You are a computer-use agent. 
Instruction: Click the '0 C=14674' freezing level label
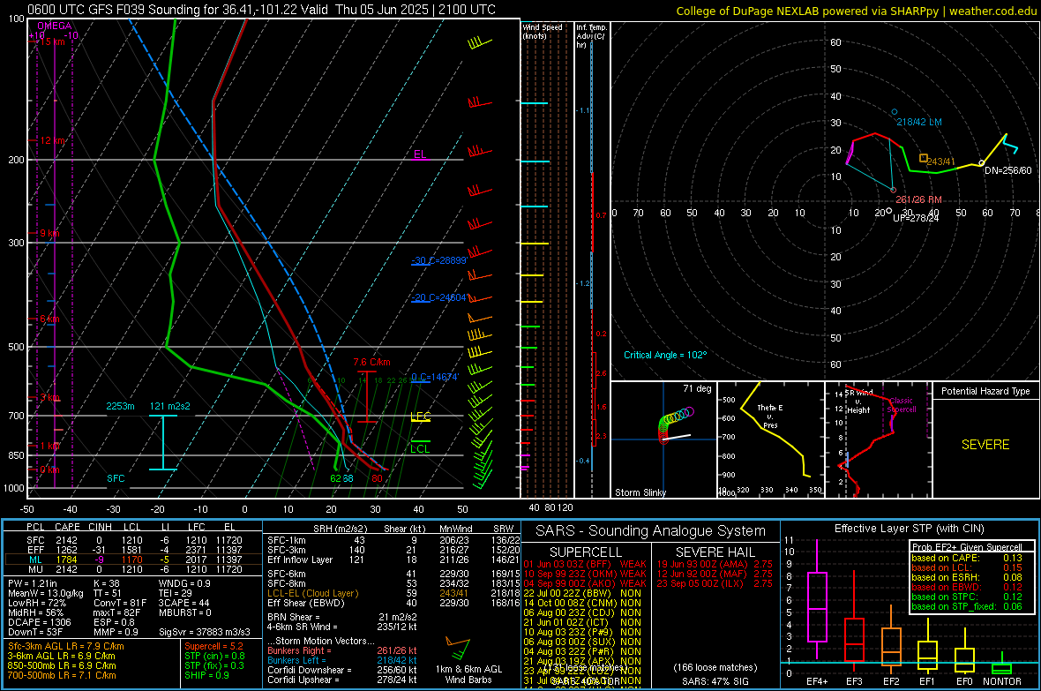[x=435, y=378]
